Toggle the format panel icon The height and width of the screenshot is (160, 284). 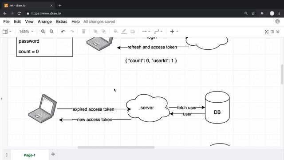click(x=272, y=32)
